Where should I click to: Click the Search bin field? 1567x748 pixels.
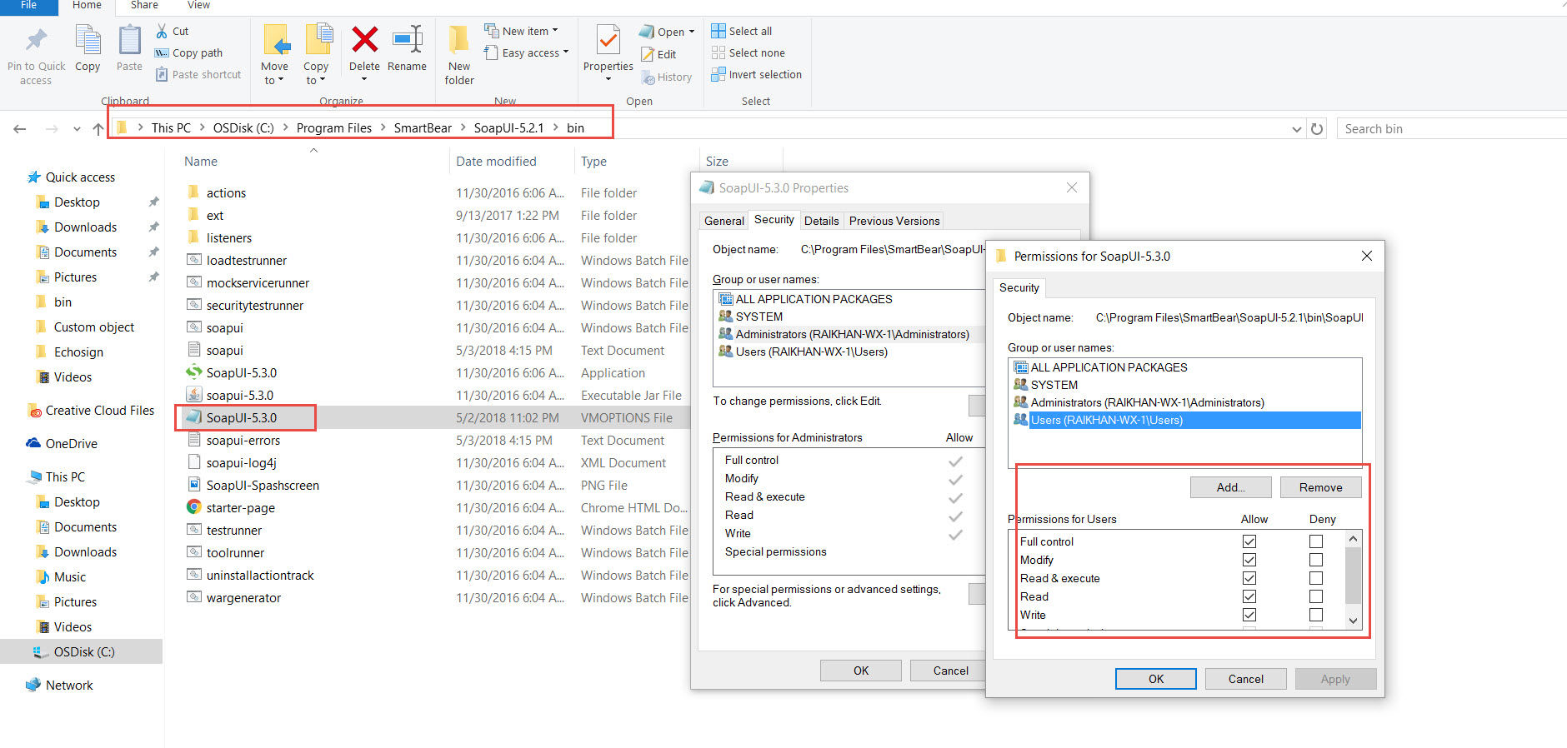pos(1452,129)
